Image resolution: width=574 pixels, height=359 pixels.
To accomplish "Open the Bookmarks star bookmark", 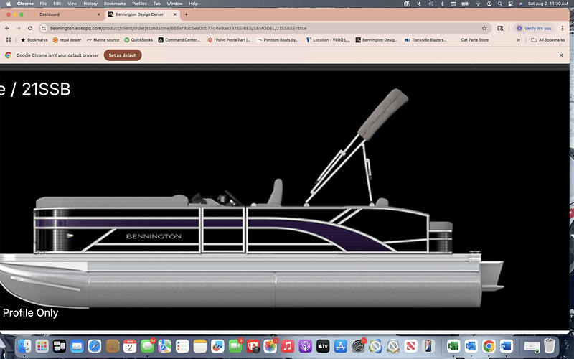I will (x=34, y=40).
